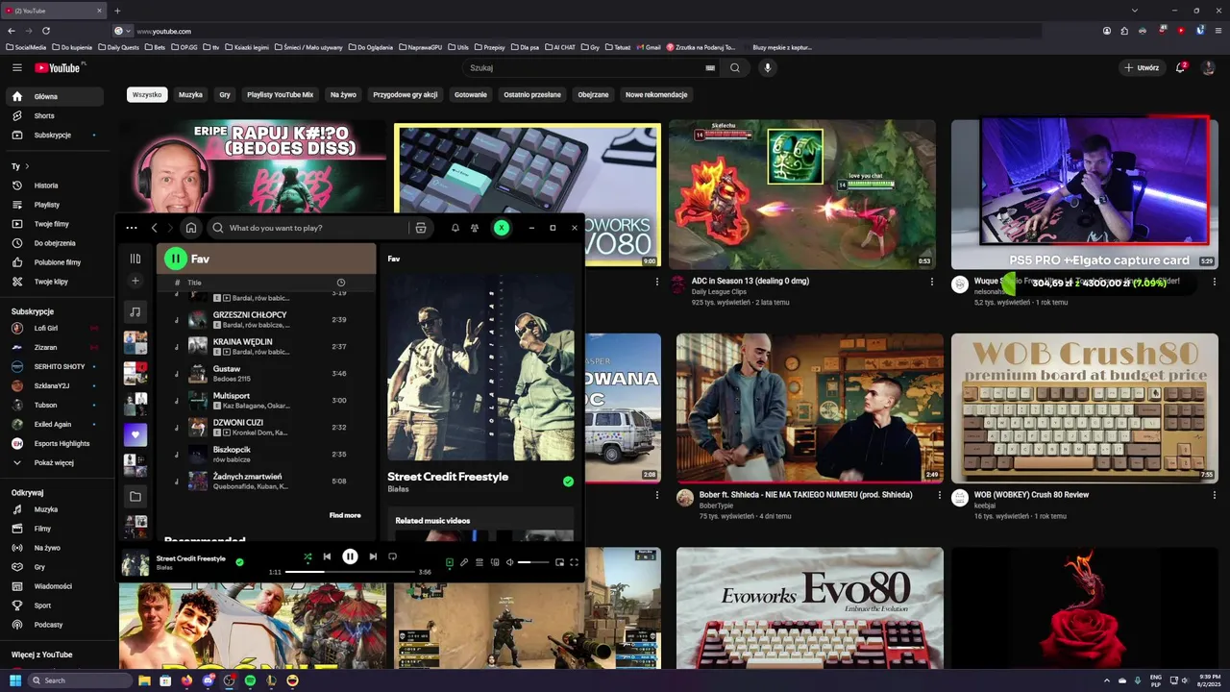Toggle repeat mode in Spotify
The image size is (1230, 692).
click(392, 556)
